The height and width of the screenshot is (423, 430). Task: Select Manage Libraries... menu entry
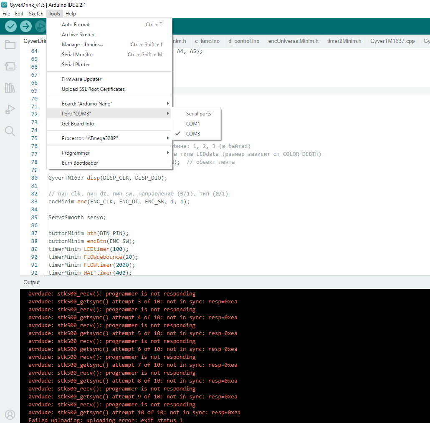coord(82,45)
